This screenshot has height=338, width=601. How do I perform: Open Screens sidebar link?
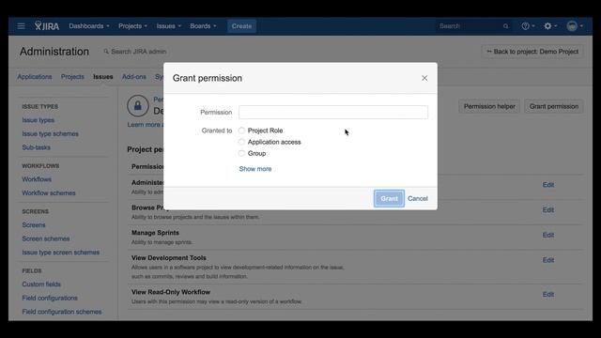[34, 225]
